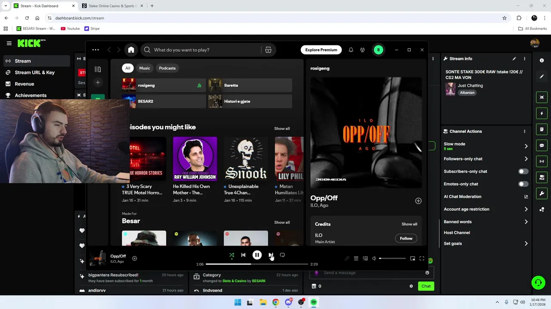Click Explore Premium button

pyautogui.click(x=321, y=50)
